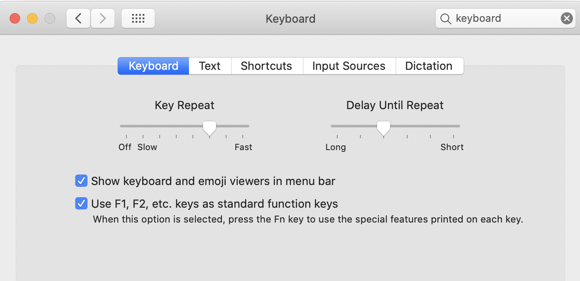Set Delay Until Repeat to Short end
The height and width of the screenshot is (281, 580).
[454, 126]
